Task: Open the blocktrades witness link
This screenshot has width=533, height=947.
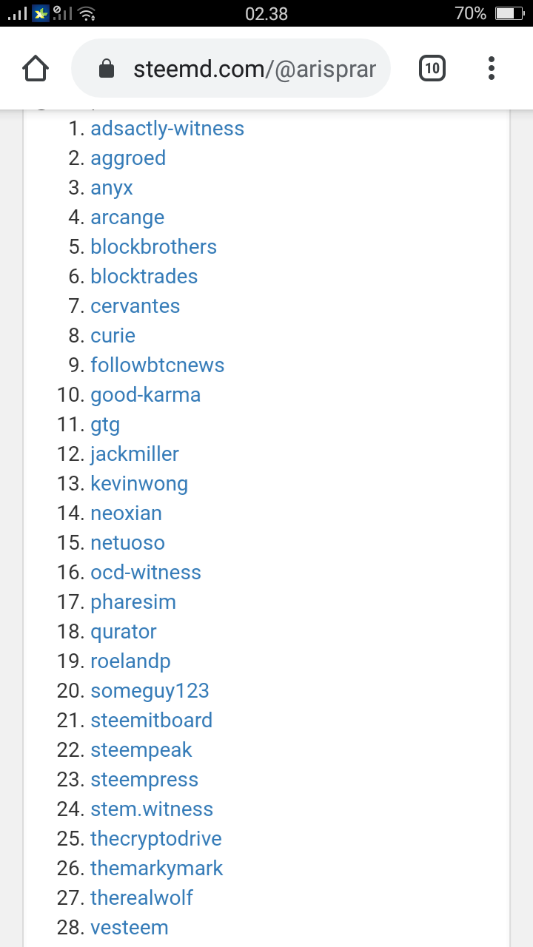Action: click(x=144, y=276)
